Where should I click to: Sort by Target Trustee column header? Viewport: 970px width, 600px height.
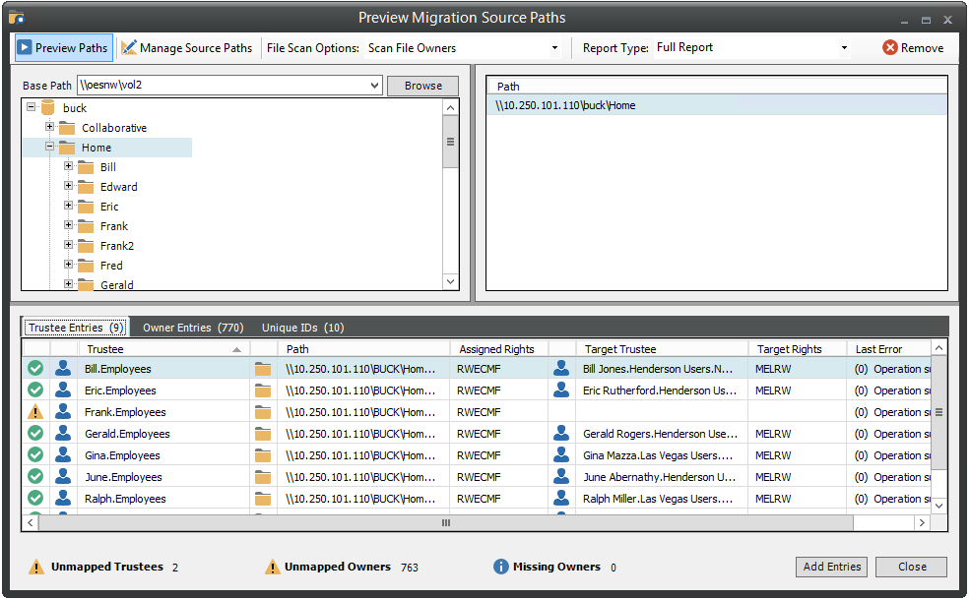tap(662, 349)
